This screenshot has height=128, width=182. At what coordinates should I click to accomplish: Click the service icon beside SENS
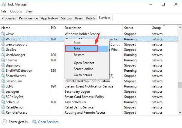3,86
